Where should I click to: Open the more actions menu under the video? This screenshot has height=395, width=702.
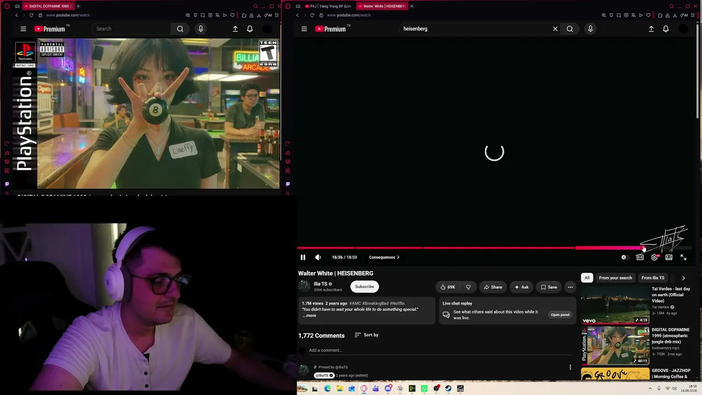(570, 287)
